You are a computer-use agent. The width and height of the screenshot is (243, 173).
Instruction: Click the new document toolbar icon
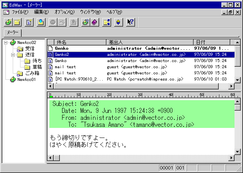tap(29, 22)
